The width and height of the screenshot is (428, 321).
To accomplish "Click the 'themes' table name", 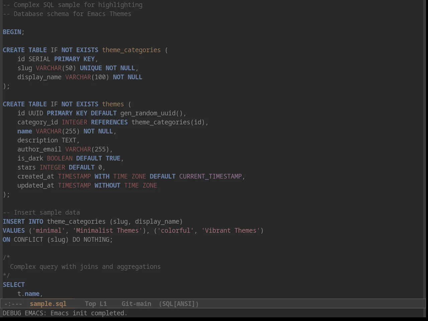I will pos(113,104).
